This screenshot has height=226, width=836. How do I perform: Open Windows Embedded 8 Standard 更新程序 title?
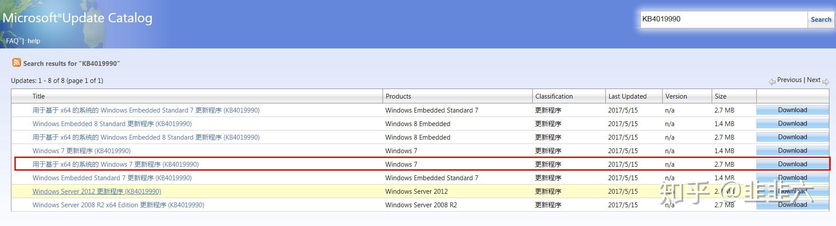pyautogui.click(x=112, y=124)
